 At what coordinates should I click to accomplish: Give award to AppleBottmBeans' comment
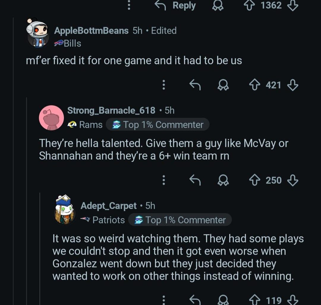coord(223,85)
